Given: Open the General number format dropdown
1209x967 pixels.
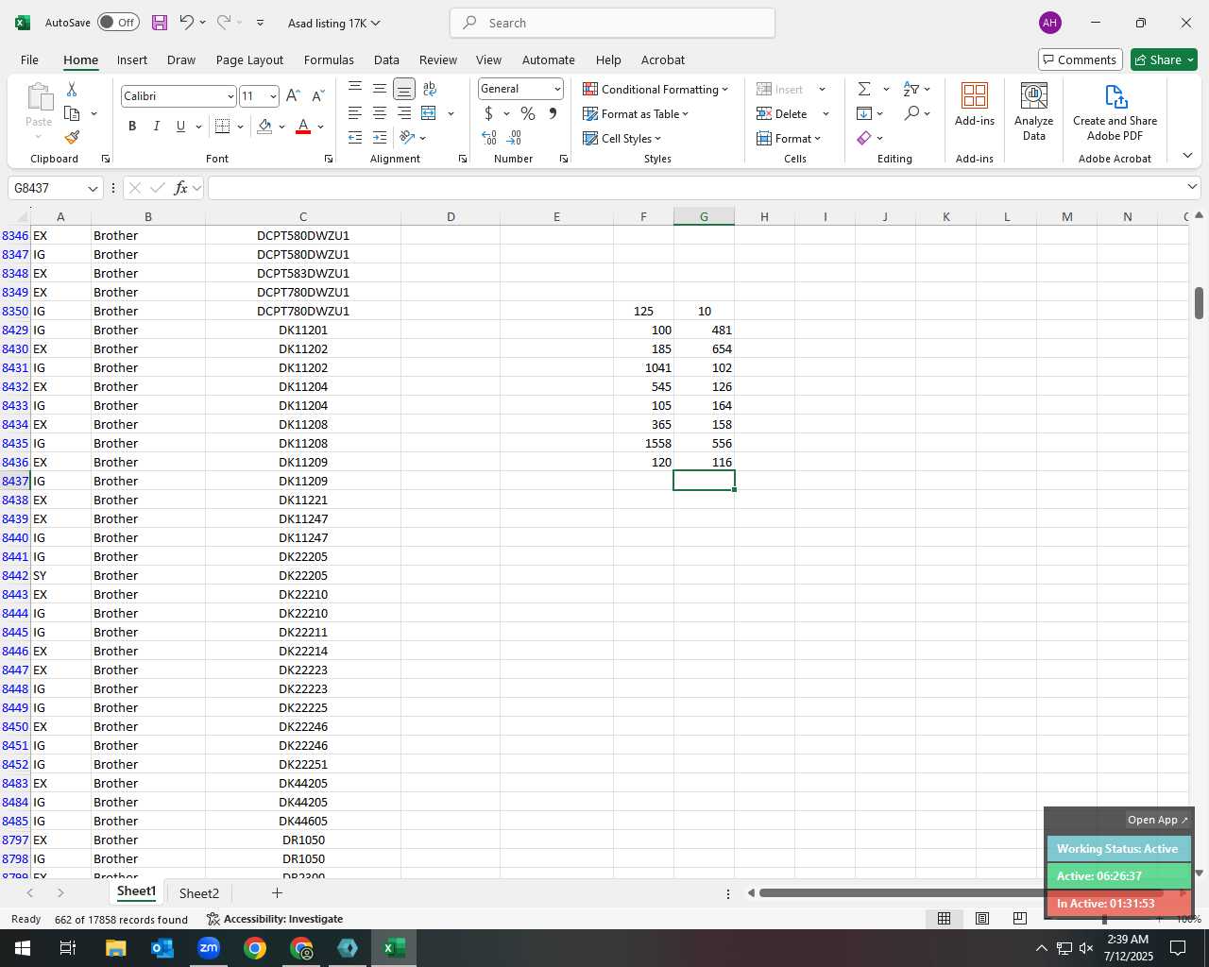Looking at the screenshot, I should pos(557,89).
